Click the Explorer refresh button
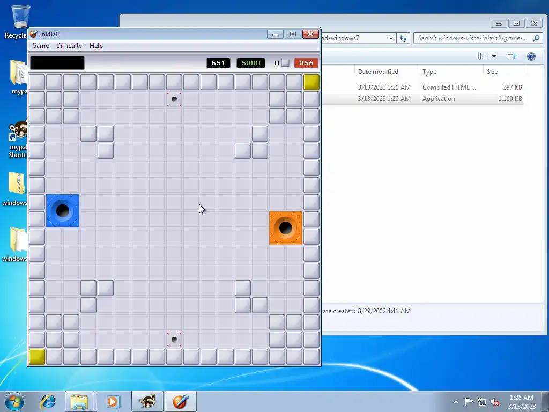Image resolution: width=549 pixels, height=412 pixels. pos(403,38)
